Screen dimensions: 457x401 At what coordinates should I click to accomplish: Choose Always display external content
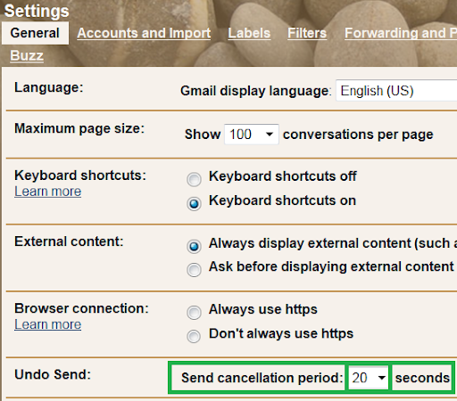click(x=194, y=246)
